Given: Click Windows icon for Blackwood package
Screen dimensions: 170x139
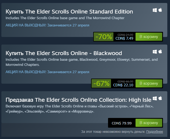Looking at the screenshot, I should [155, 52].
